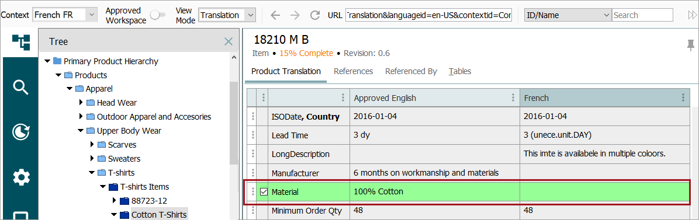Open row menu for LongDescription
The image size is (699, 220).
point(252,153)
